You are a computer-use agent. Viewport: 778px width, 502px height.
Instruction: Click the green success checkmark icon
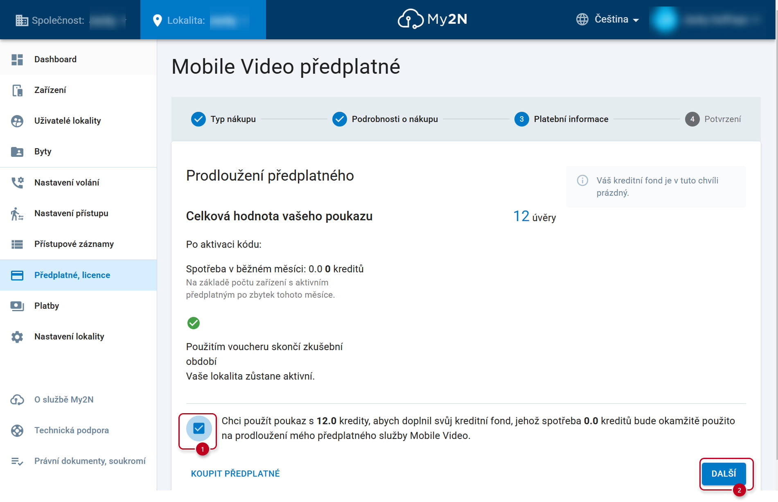[194, 323]
